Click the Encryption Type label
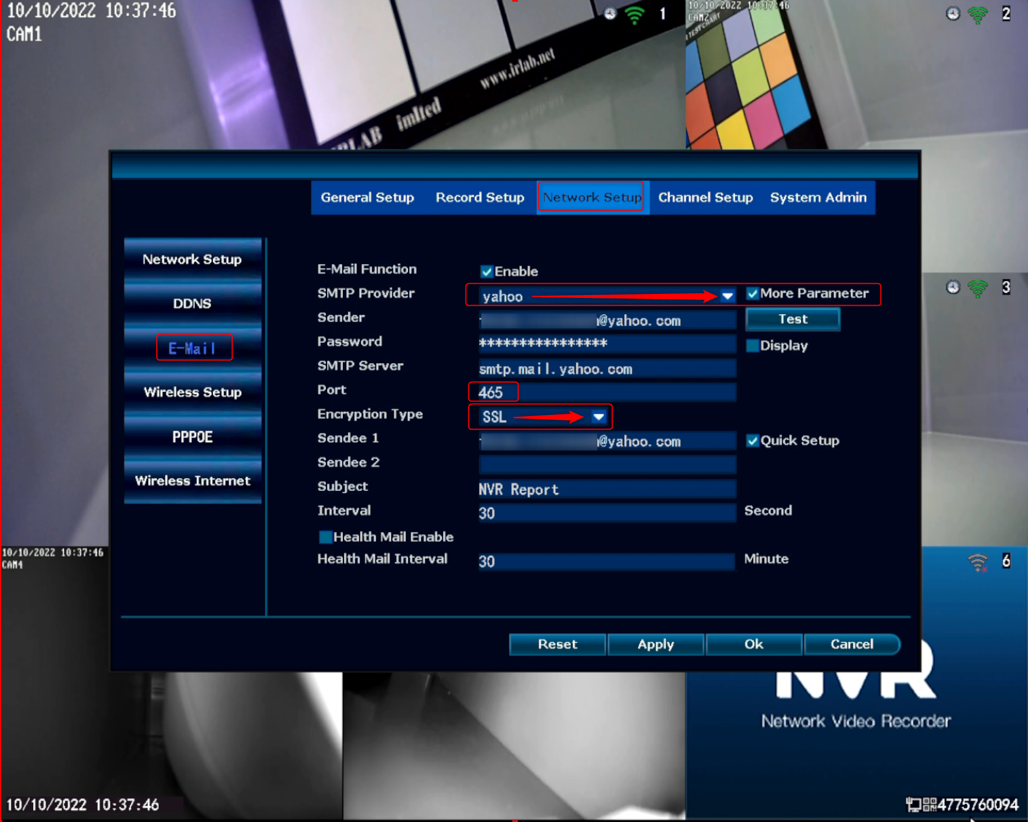The height and width of the screenshot is (822, 1028). (370, 414)
